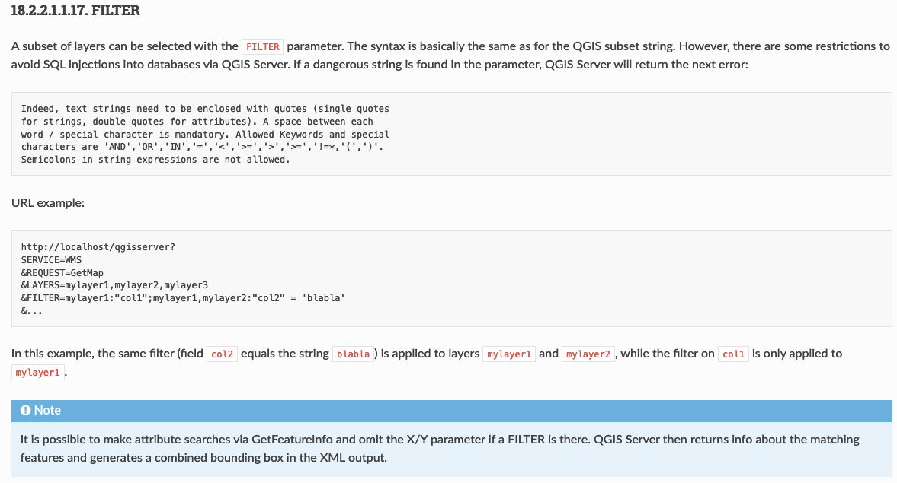Click the allowed characters 'AND','OR','IN' line
This screenshot has width=897, height=483.
pos(203,147)
